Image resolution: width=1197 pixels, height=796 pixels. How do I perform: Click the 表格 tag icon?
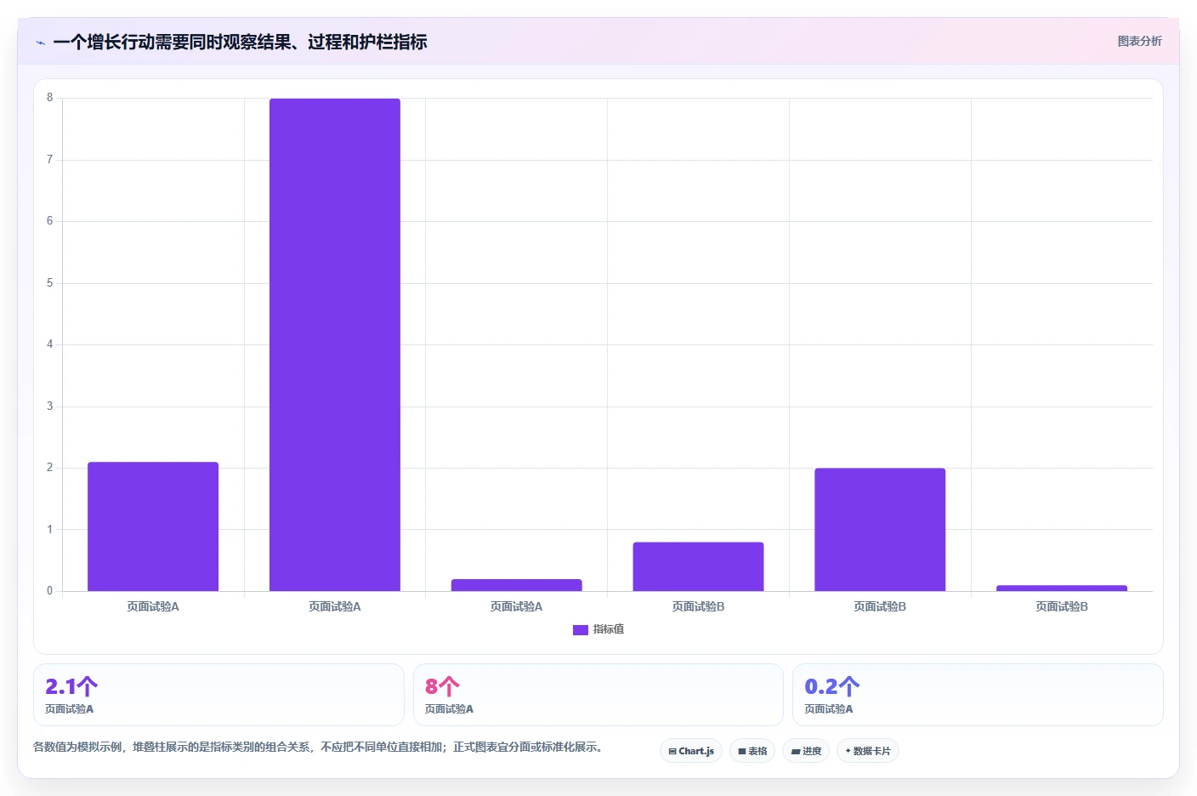coord(742,752)
